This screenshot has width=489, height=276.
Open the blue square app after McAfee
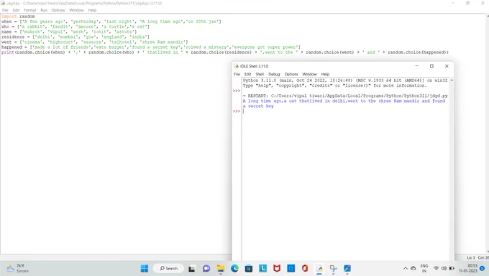pyautogui.click(x=291, y=269)
